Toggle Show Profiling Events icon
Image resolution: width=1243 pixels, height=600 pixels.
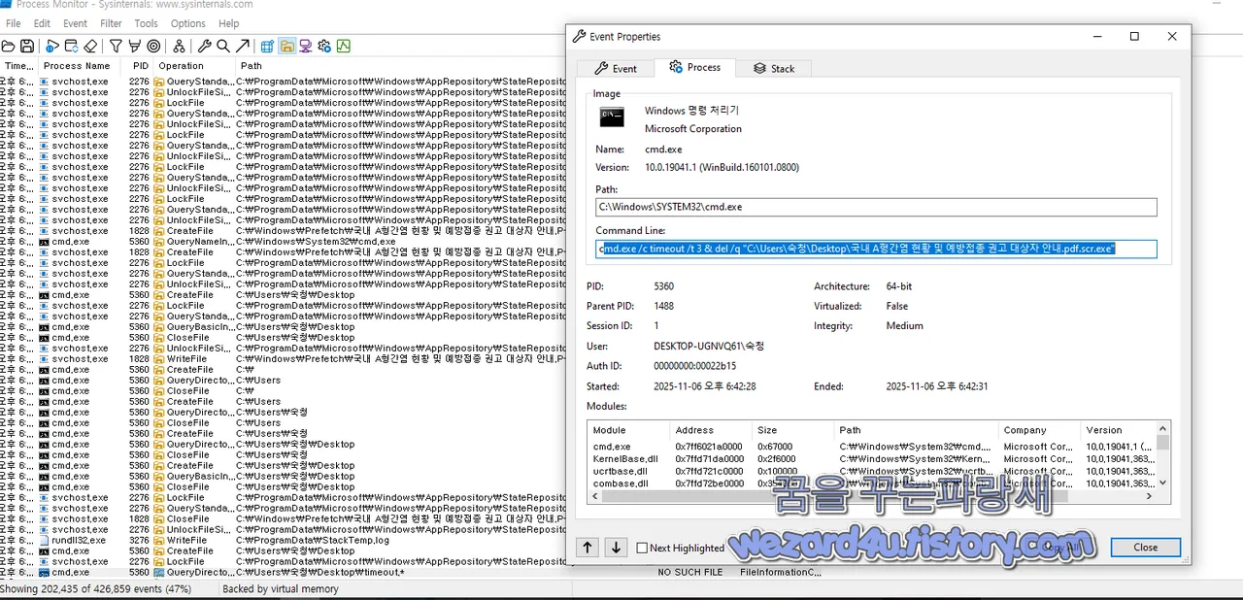(x=344, y=46)
